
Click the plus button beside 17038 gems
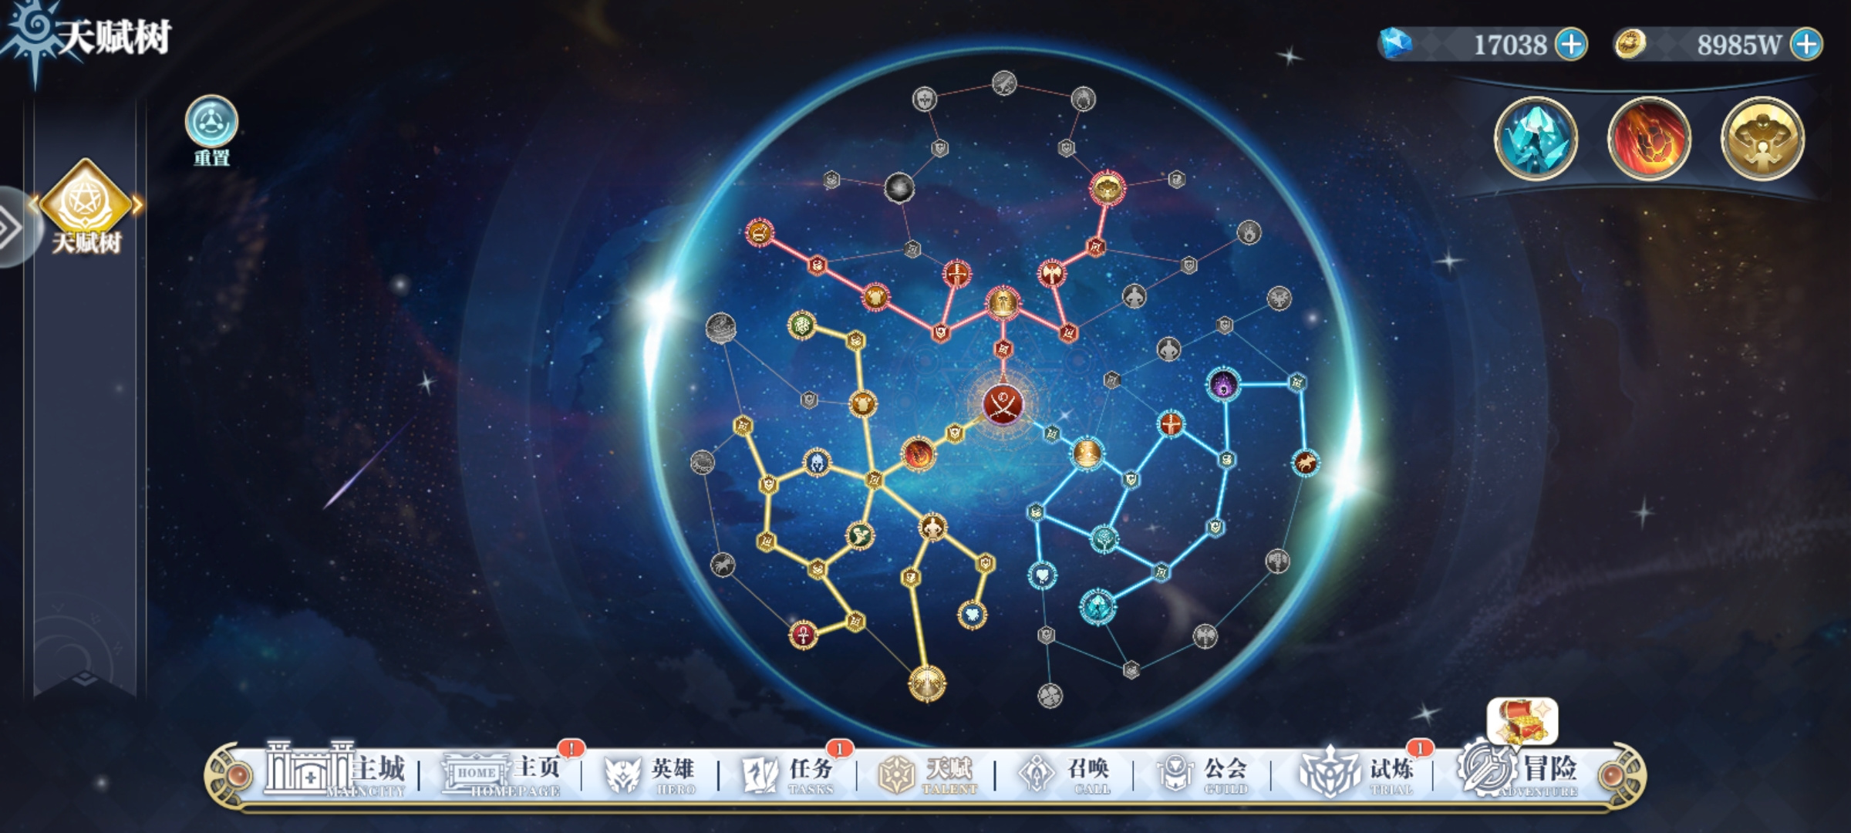coord(1571,44)
